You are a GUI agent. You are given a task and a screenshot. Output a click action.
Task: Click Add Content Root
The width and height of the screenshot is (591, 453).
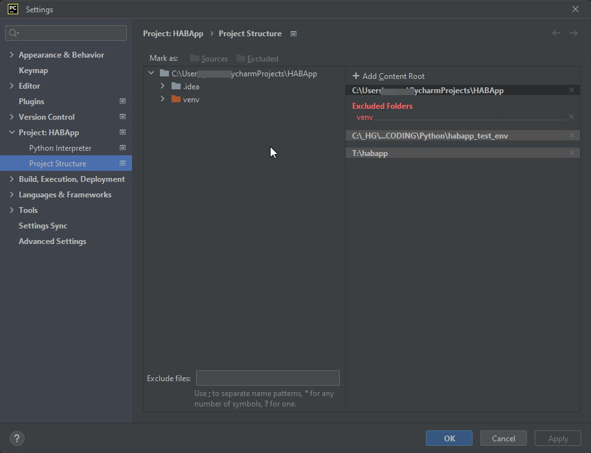[x=388, y=76]
